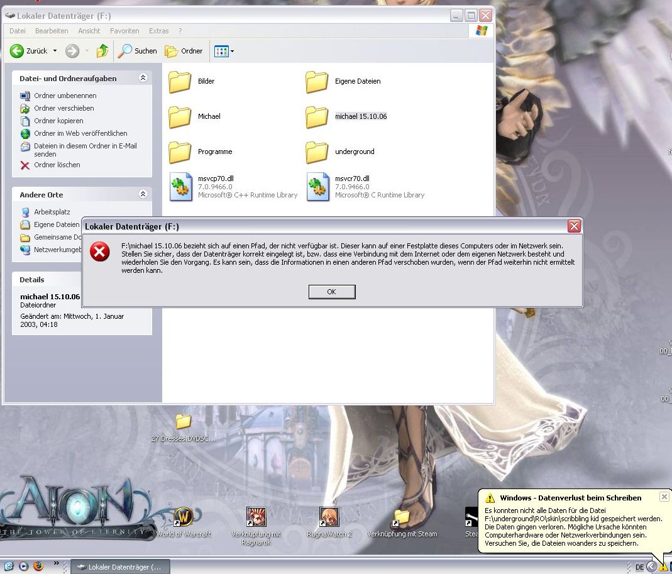Click the web publish globe icon
The height and width of the screenshot is (574, 672).
pyautogui.click(x=25, y=134)
